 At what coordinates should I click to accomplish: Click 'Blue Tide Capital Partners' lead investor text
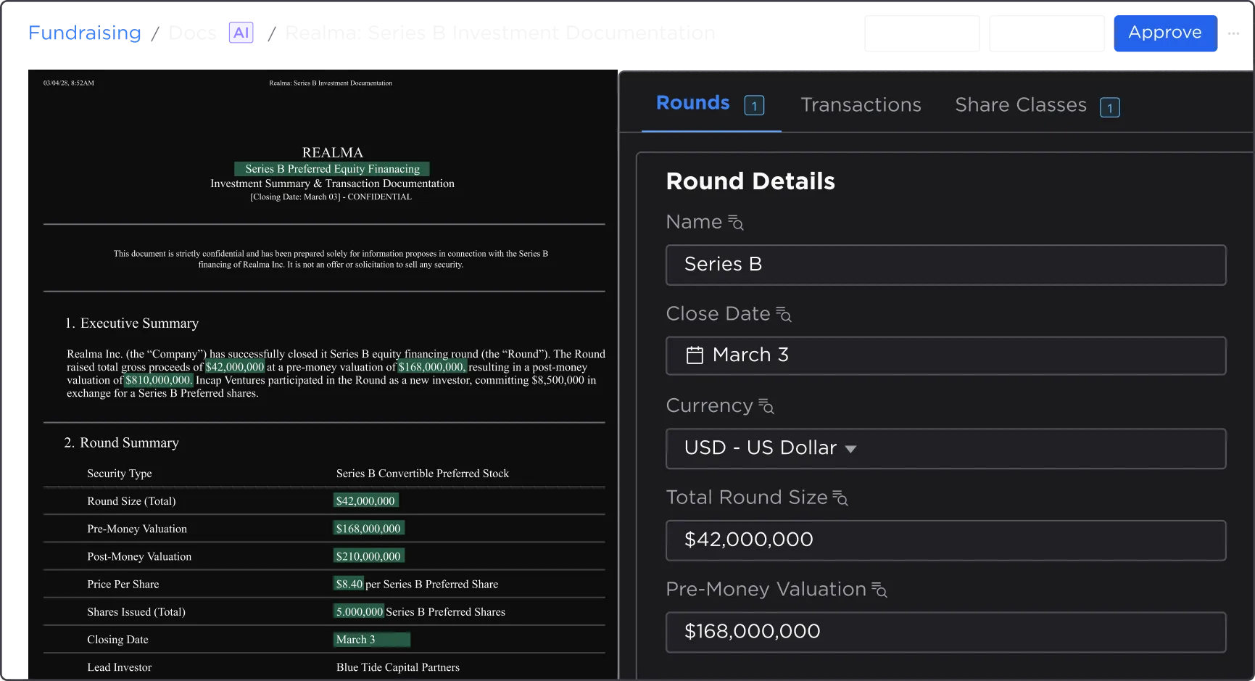click(398, 667)
